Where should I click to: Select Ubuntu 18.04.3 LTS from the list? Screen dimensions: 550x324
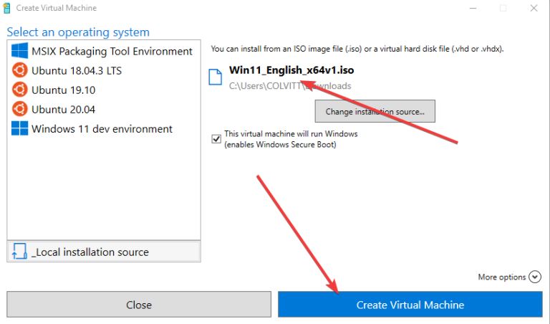[104, 70]
